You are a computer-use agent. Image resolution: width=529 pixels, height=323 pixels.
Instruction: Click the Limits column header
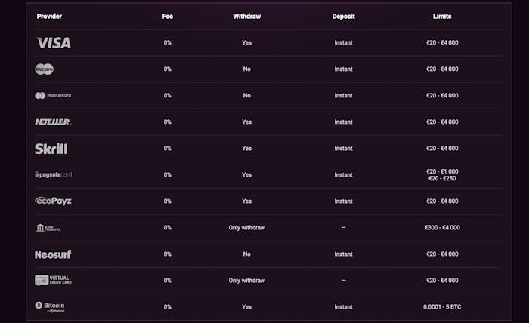pos(442,16)
